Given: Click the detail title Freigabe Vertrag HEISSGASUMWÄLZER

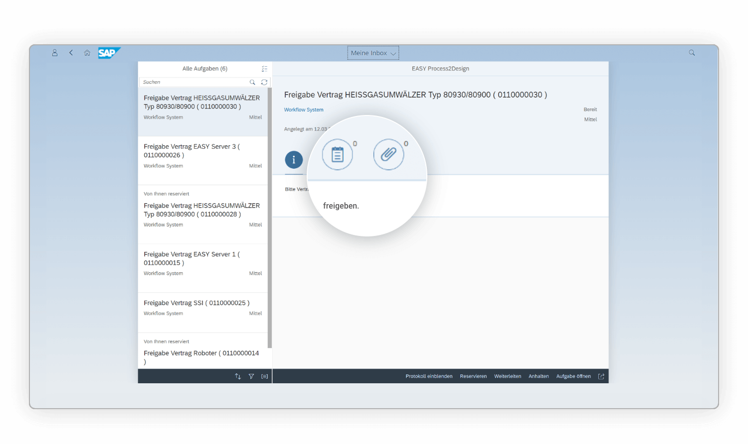Looking at the screenshot, I should tap(415, 95).
